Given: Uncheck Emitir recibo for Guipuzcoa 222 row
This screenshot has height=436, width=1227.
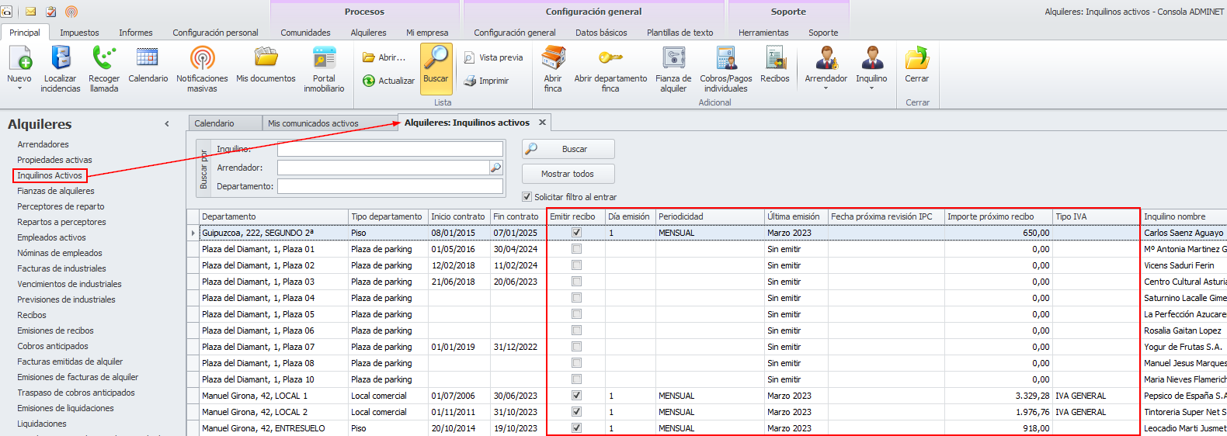Looking at the screenshot, I should tap(576, 233).
